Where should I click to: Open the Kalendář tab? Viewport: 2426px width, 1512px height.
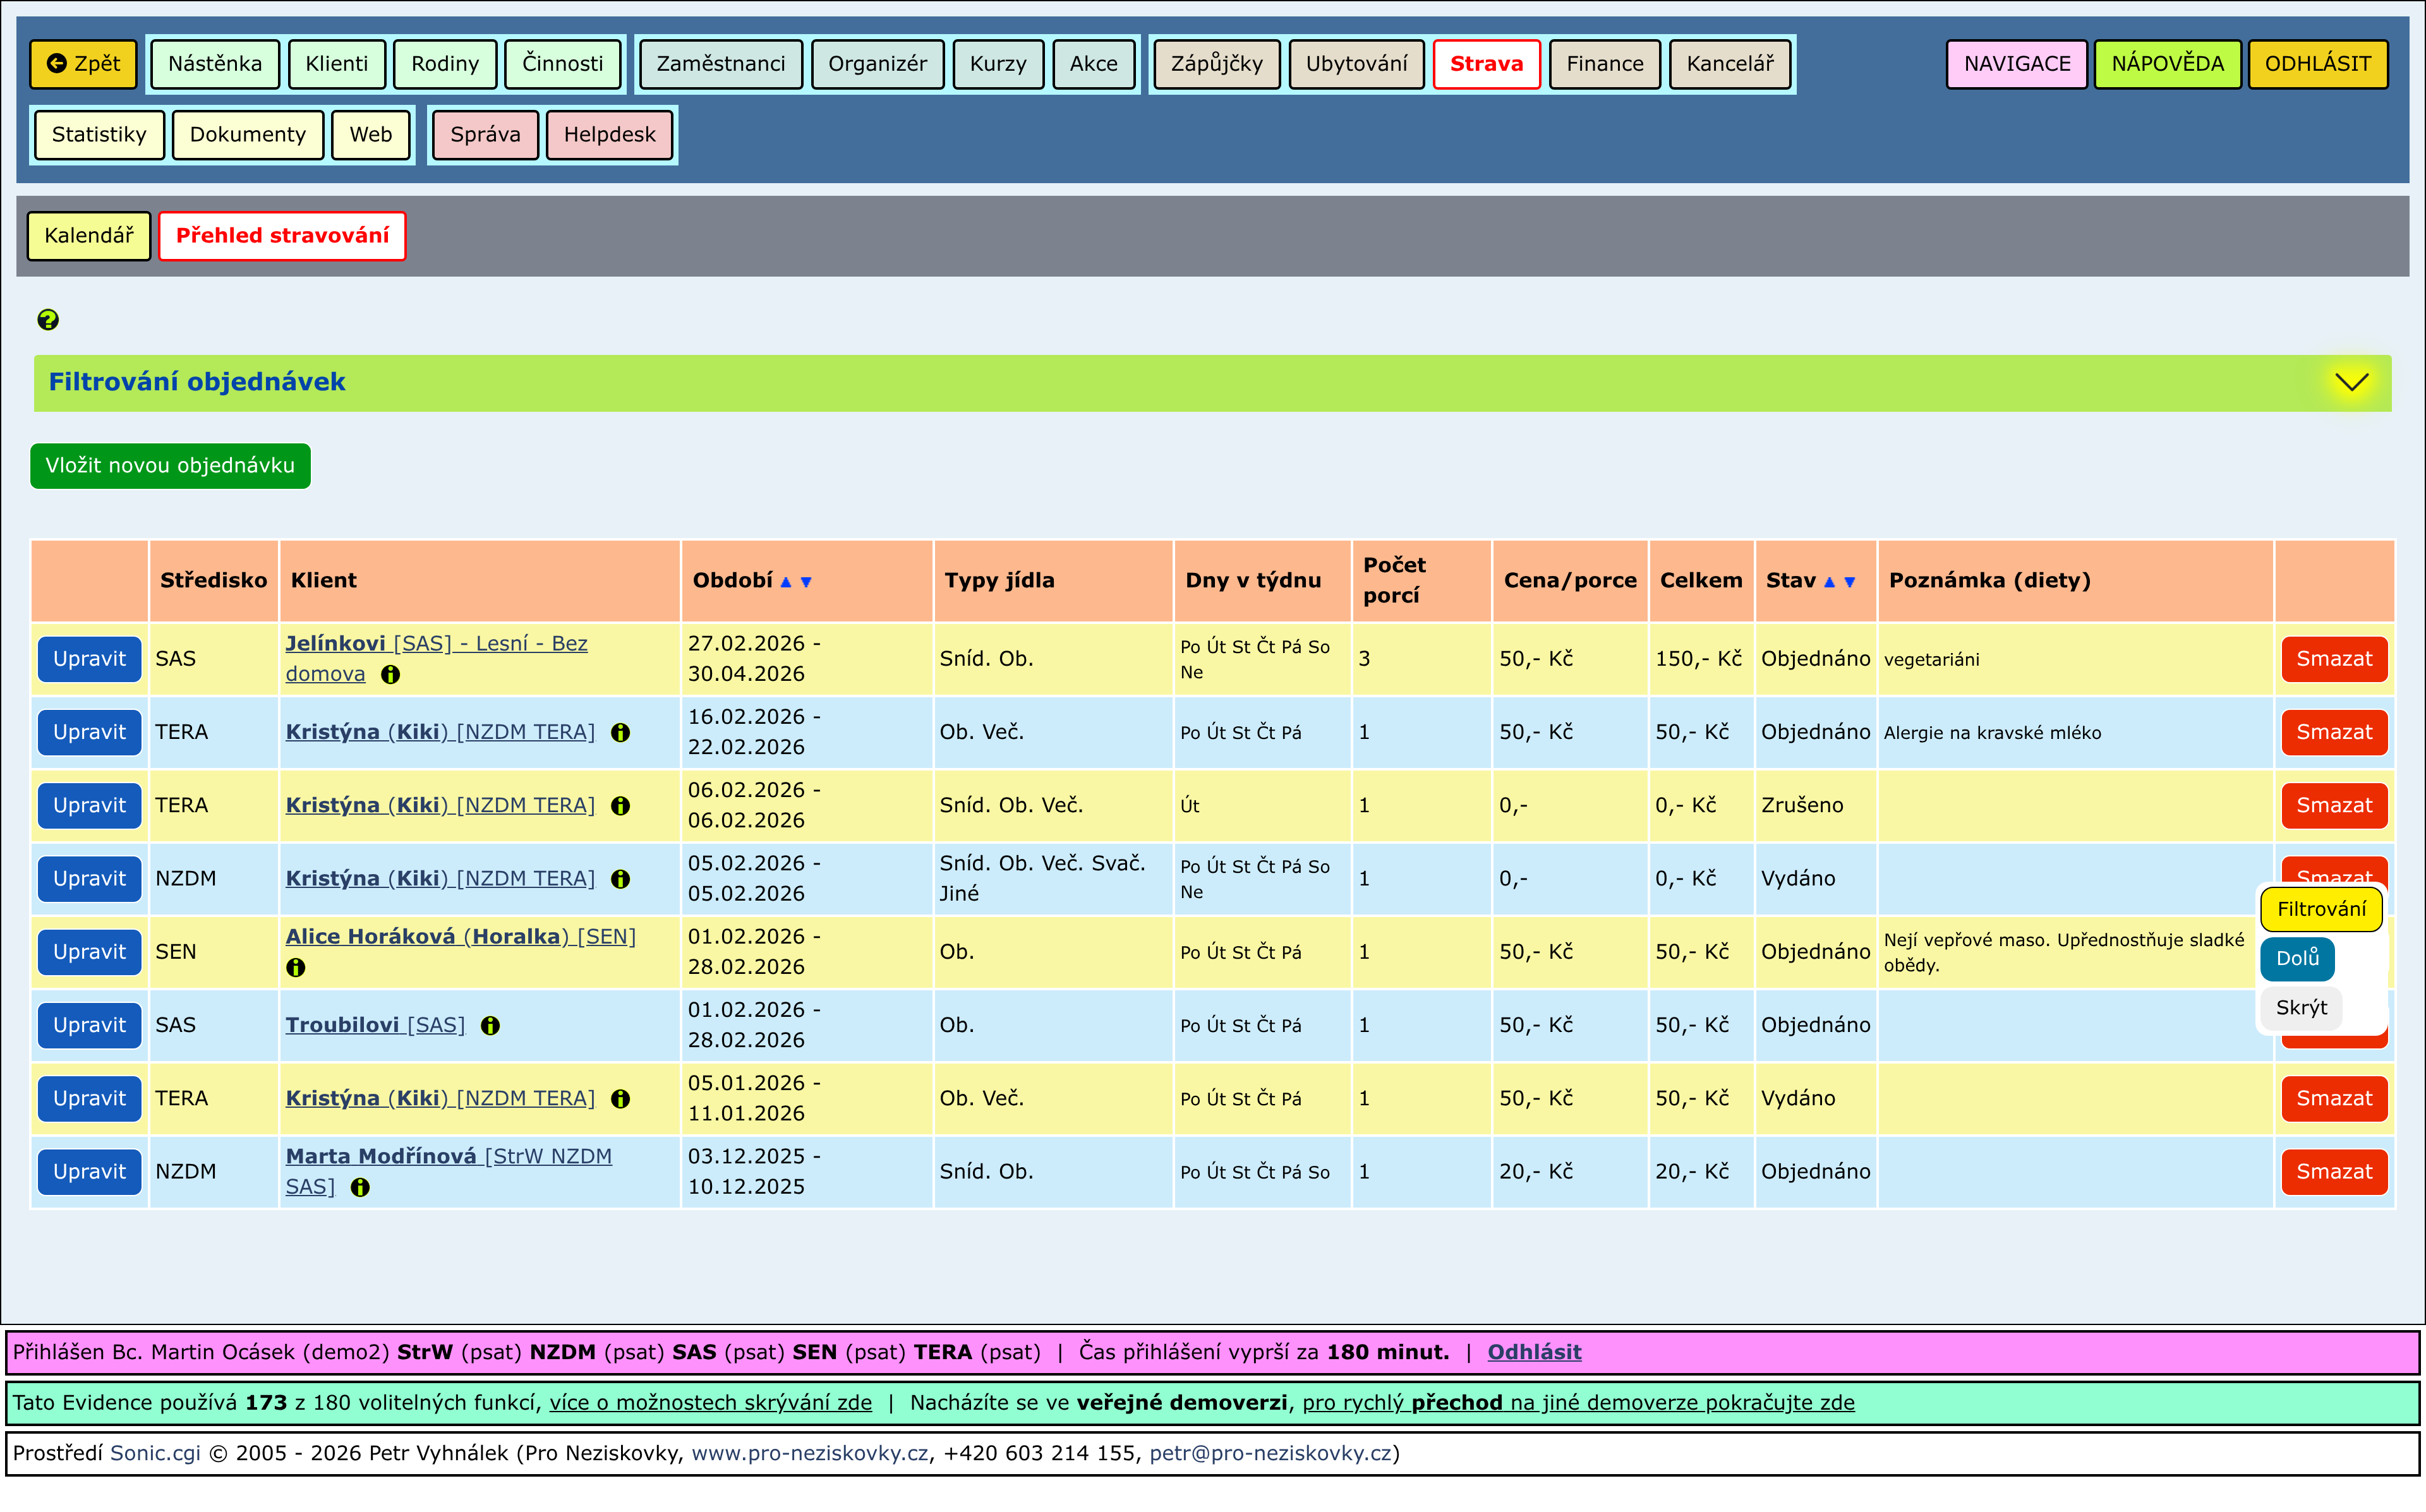click(89, 236)
